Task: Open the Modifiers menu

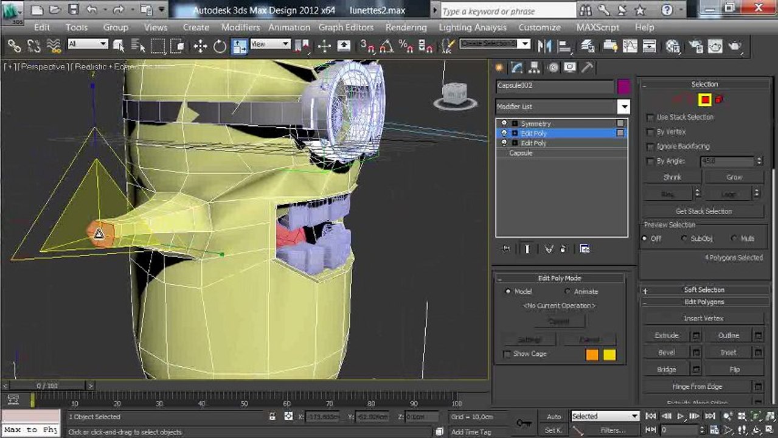Action: pyautogui.click(x=240, y=27)
